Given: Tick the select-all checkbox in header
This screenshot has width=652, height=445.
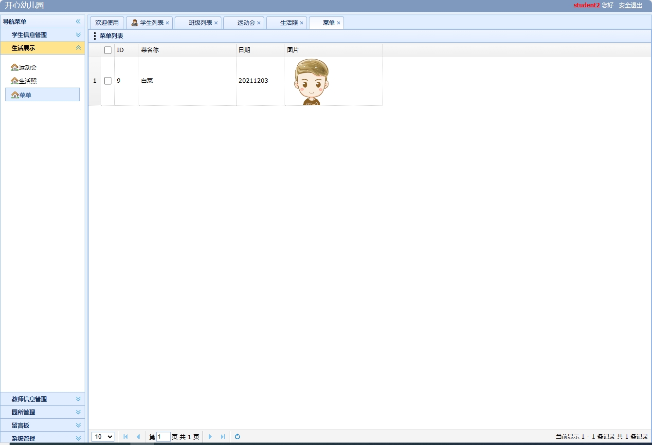Looking at the screenshot, I should pyautogui.click(x=108, y=50).
